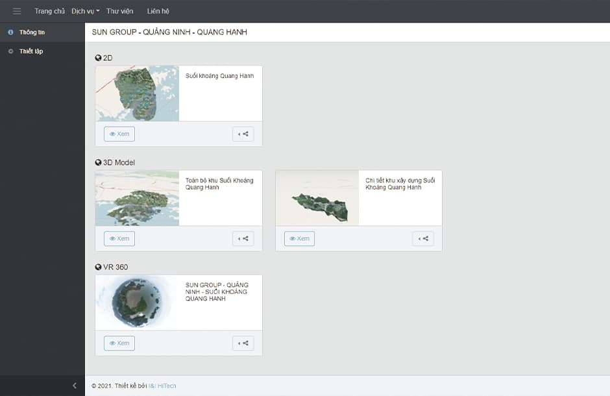
Task: Click the info icon beside Thông tin
Action: coord(10,32)
